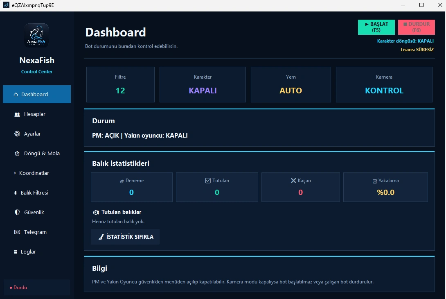
Task: Go to the Güvenlik section
Action: 37,213
